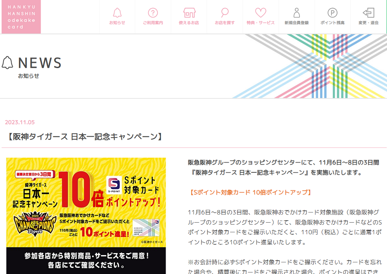Select the お店を探す menu label
387x274 pixels.
pos(224,23)
